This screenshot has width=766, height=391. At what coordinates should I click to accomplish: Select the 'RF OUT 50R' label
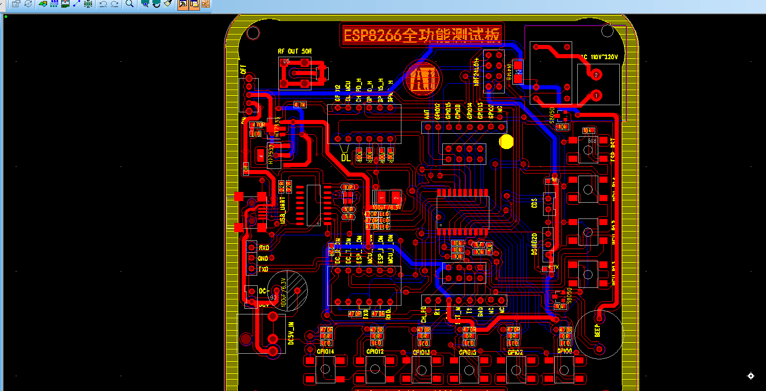click(294, 52)
